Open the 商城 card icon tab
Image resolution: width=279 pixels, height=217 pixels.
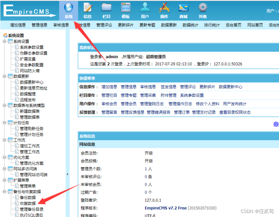183,11
